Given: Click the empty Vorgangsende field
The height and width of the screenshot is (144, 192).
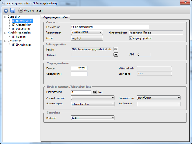Looking at the screenshot, I should tap(79, 74).
